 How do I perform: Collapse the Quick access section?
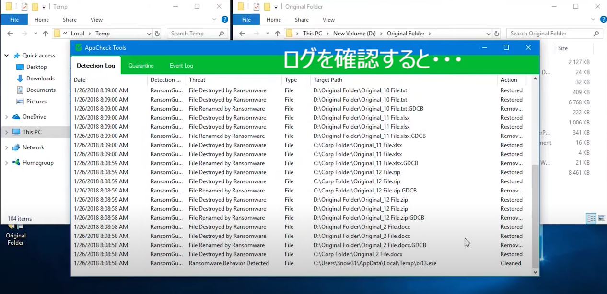(x=7, y=55)
